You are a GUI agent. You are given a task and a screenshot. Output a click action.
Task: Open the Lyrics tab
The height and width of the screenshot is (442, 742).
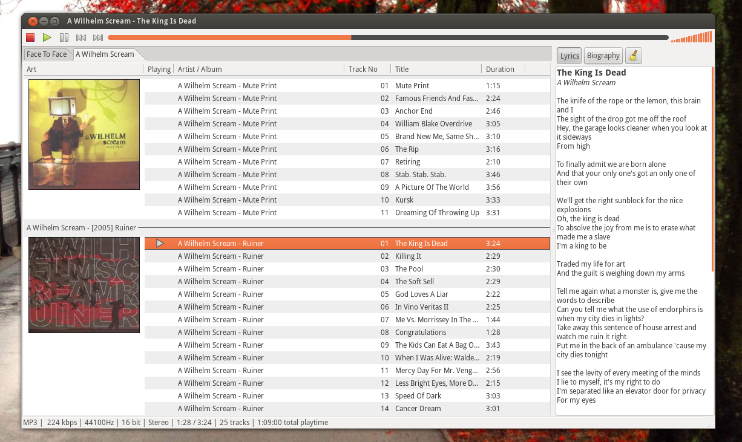pyautogui.click(x=570, y=56)
